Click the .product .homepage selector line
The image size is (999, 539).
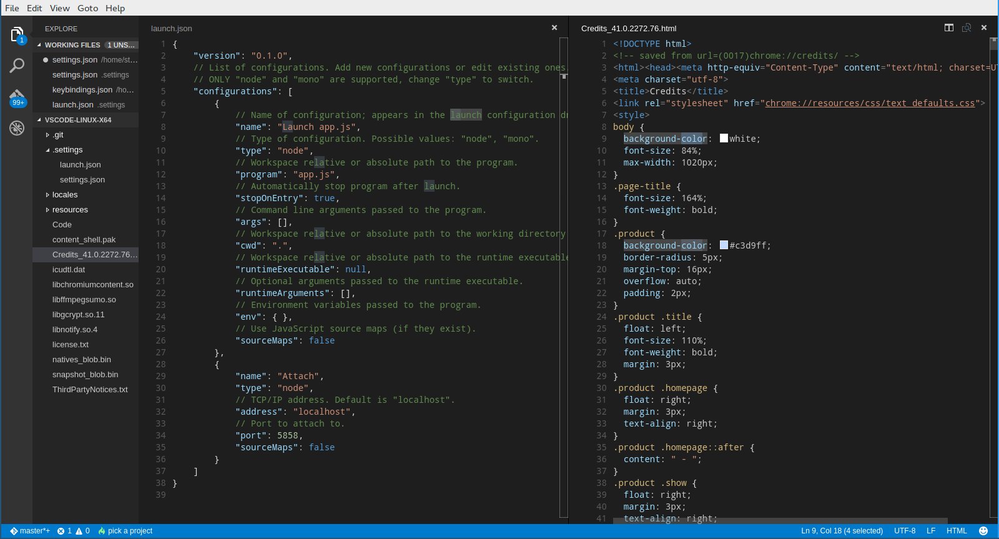point(666,388)
